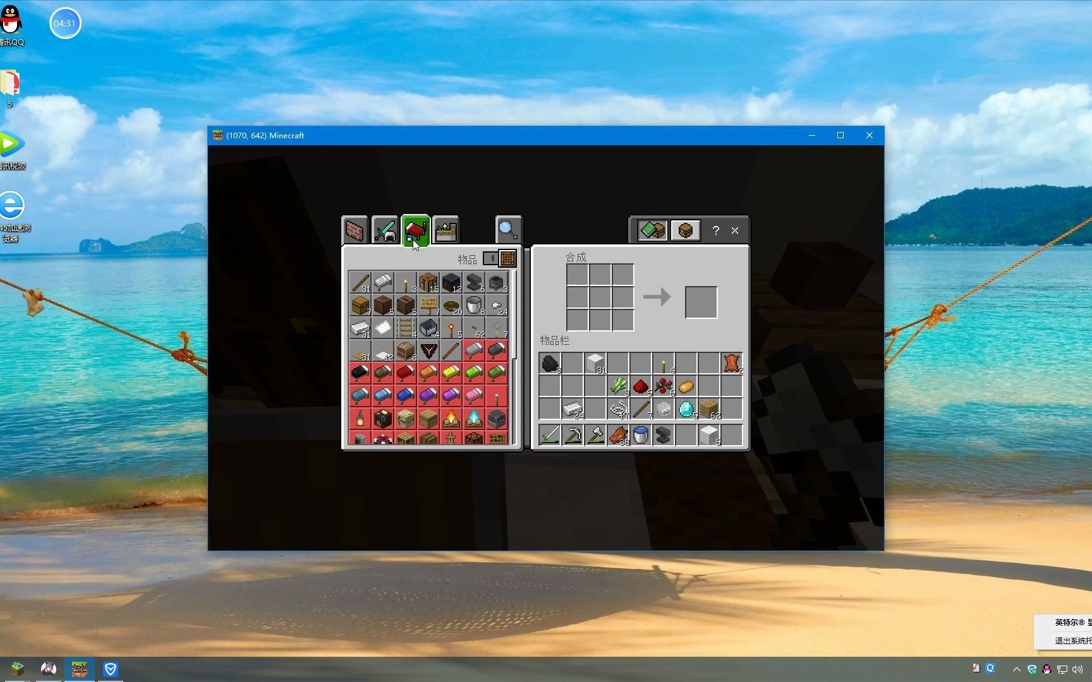Pick the cauldron recipe with count 3
This screenshot has height=682, width=1092.
click(x=497, y=283)
